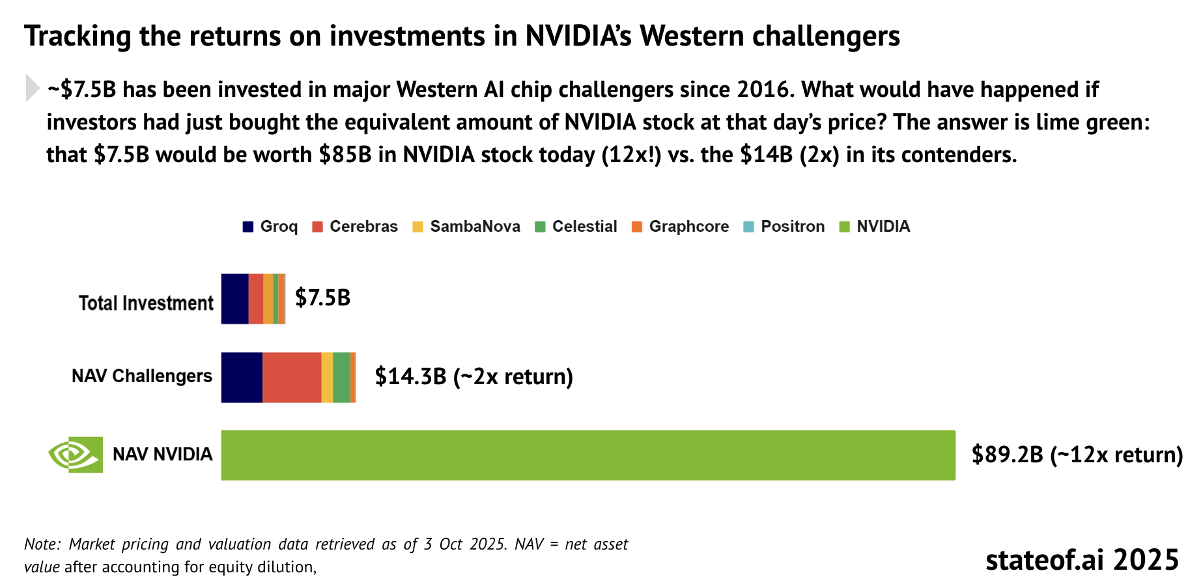The width and height of the screenshot is (1188, 586).
Task: Click the lime green NAV NVIDIA bar
Action: coord(588,455)
